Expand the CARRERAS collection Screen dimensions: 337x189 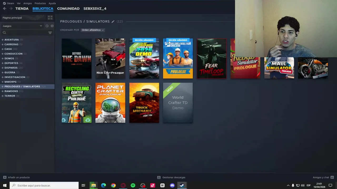pyautogui.click(x=2, y=44)
